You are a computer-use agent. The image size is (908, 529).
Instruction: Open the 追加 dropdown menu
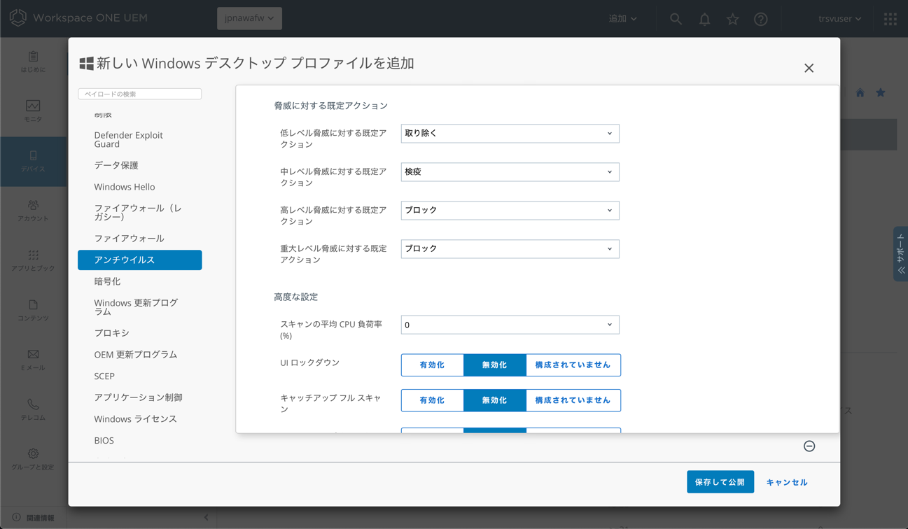click(x=622, y=19)
